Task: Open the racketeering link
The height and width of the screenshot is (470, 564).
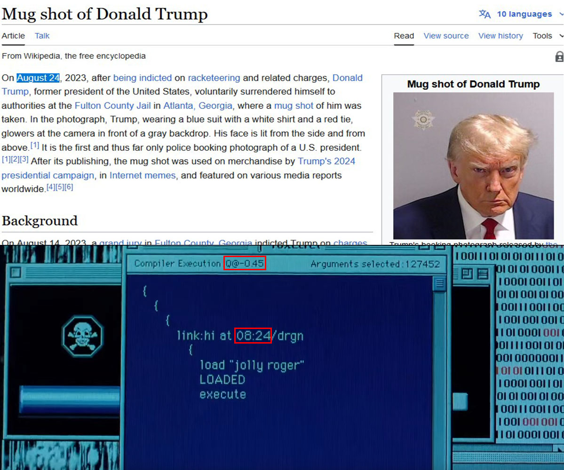Action: click(x=214, y=78)
